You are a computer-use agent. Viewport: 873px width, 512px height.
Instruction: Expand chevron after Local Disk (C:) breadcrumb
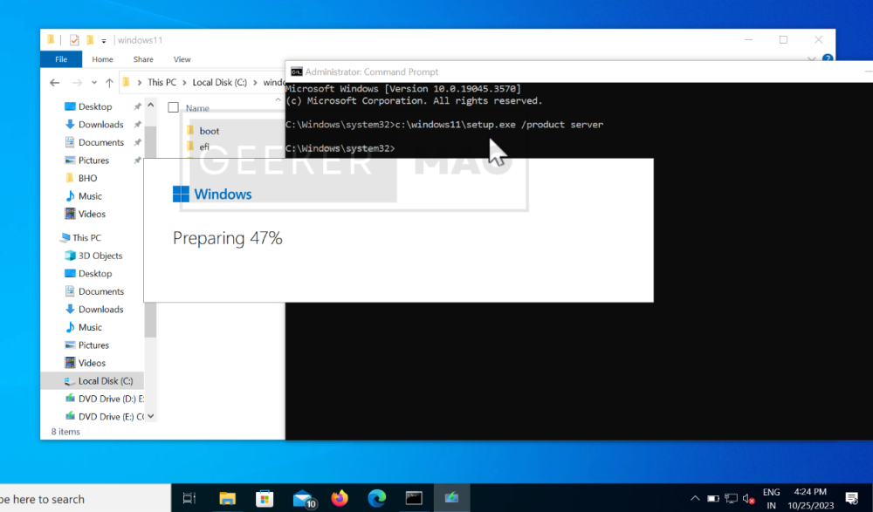pyautogui.click(x=255, y=82)
